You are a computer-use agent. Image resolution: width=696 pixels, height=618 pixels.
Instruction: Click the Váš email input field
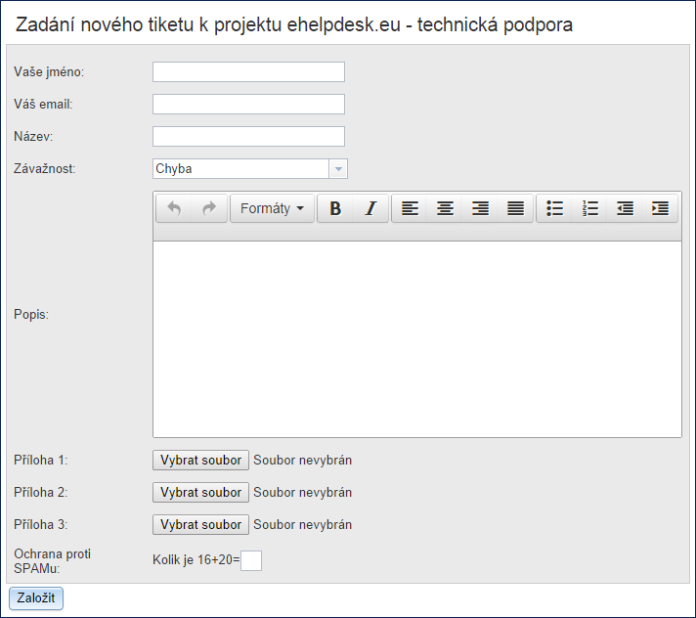click(x=248, y=104)
